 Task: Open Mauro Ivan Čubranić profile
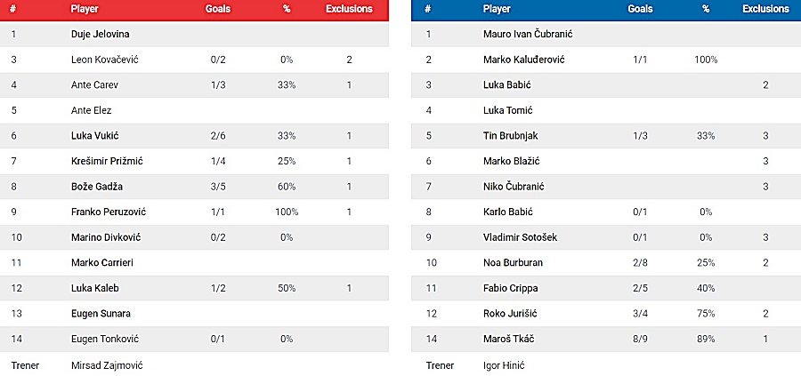(528, 34)
